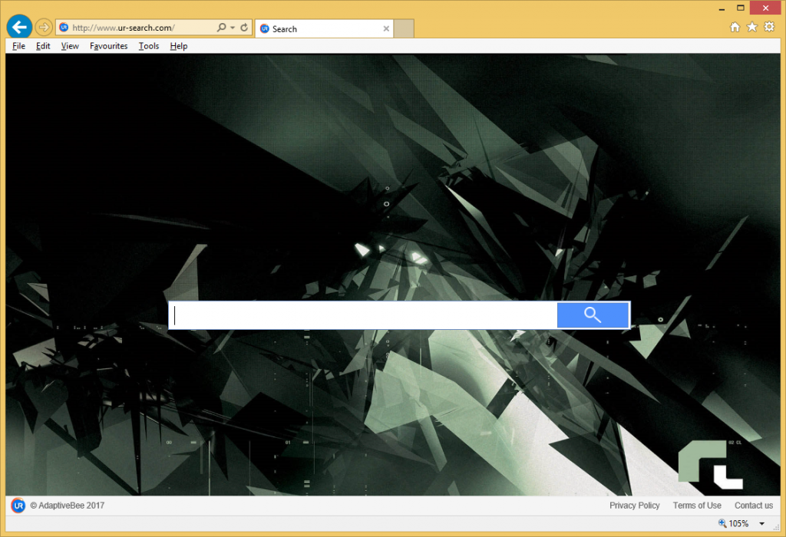Open Favourites star icon

click(752, 27)
